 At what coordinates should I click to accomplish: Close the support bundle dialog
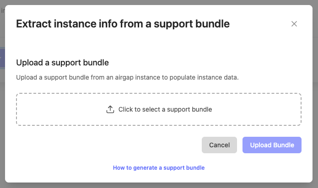(294, 24)
